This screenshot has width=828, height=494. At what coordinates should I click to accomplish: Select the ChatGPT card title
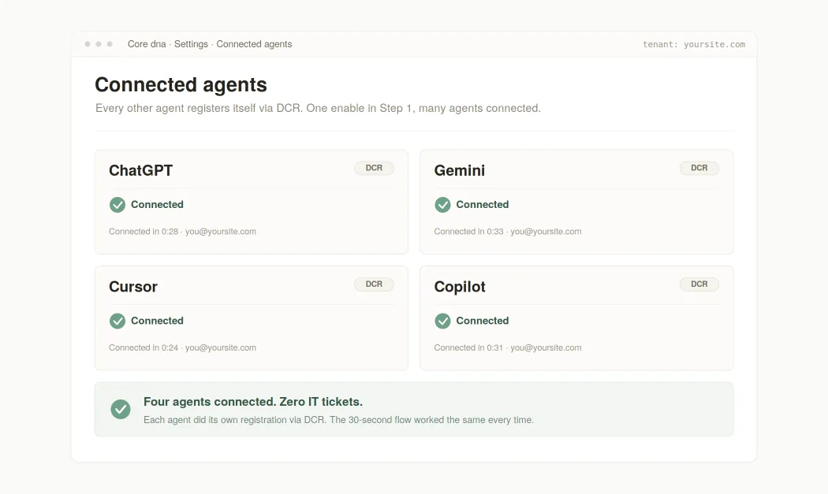click(x=140, y=170)
